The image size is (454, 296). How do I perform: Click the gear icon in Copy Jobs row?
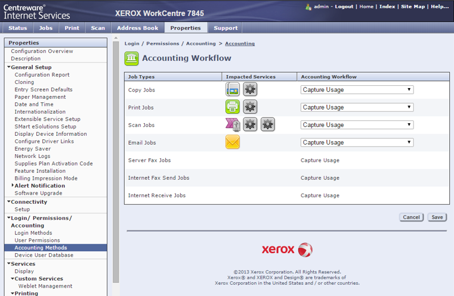pyautogui.click(x=250, y=90)
